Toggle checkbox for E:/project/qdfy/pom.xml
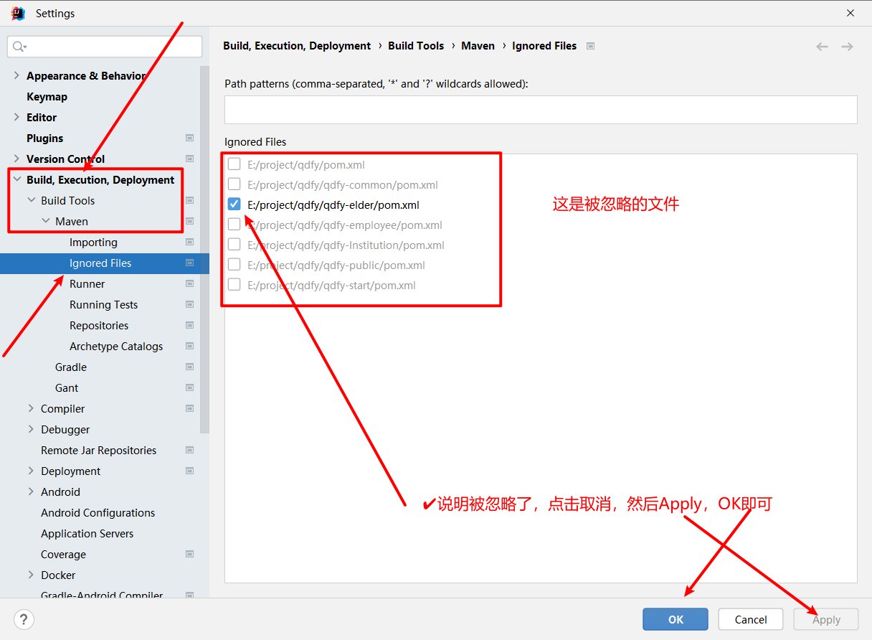 234,164
